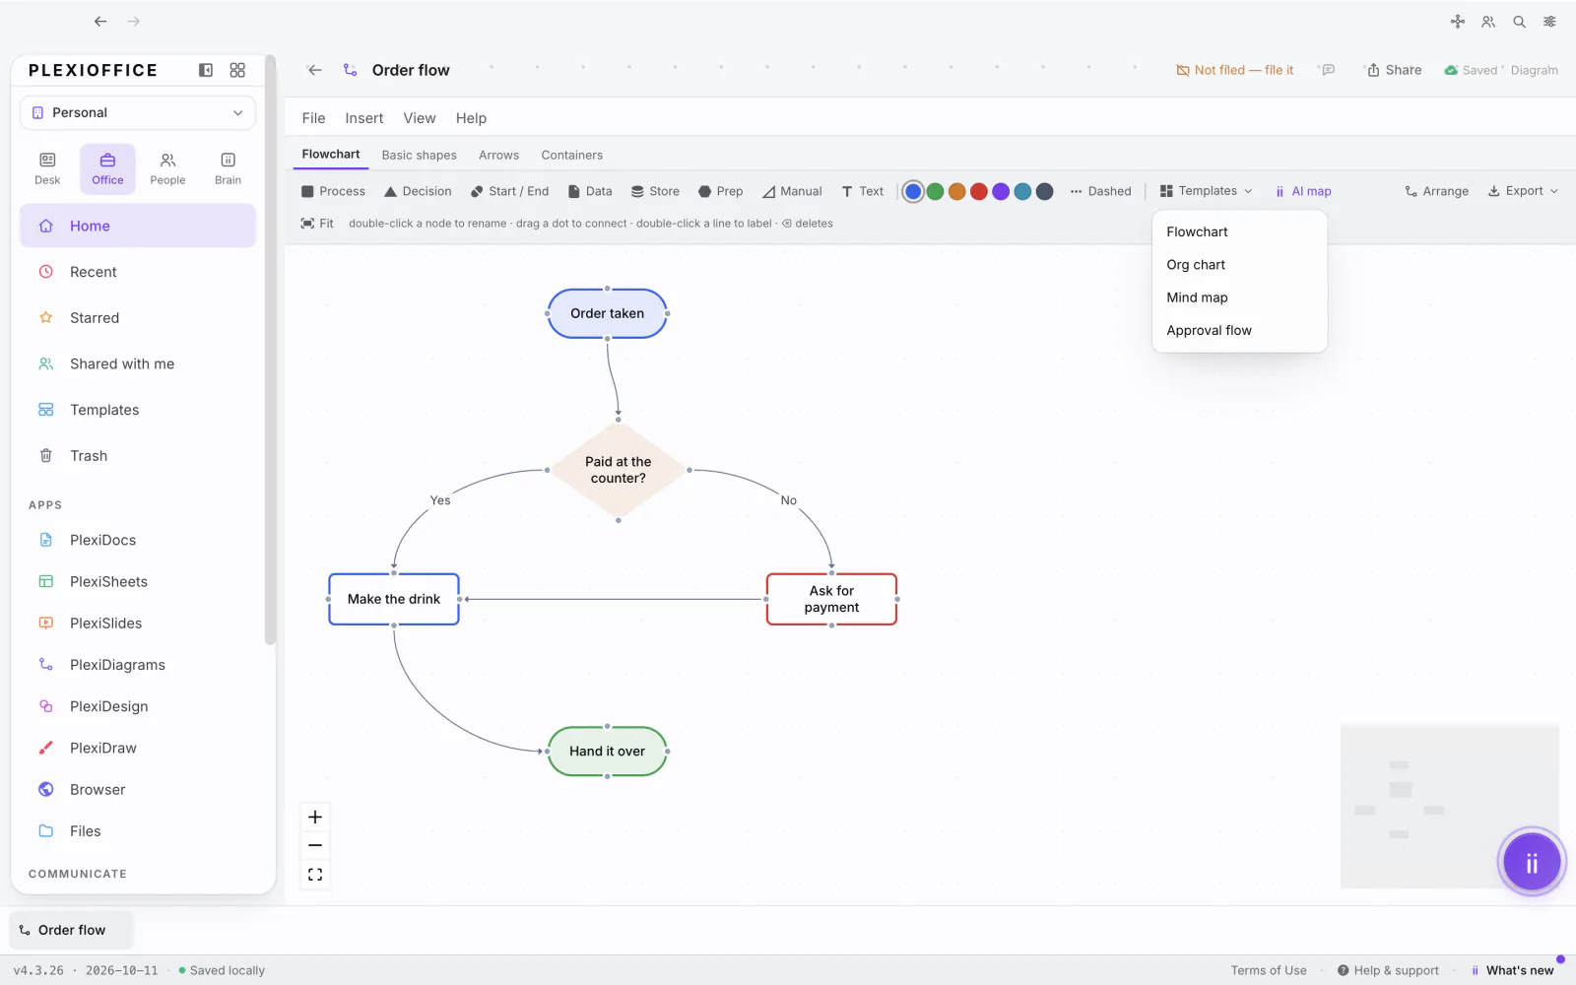
Task: Click the fullscreen canvas icon
Action: point(315,875)
